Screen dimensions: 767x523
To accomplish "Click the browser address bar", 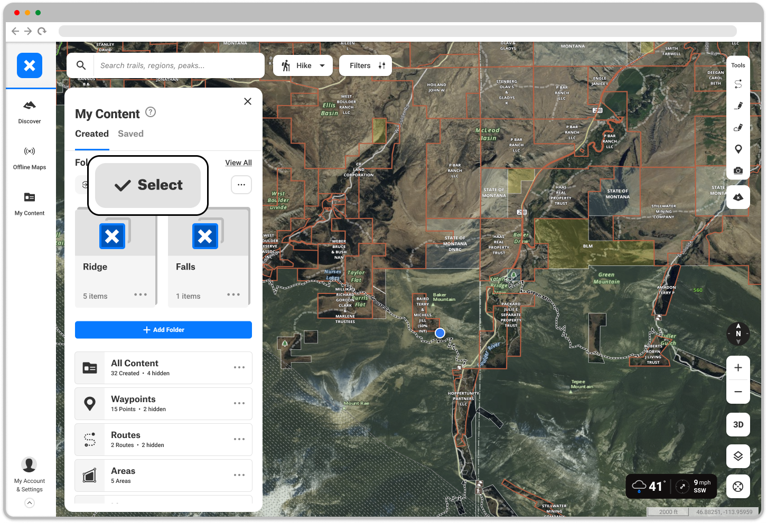I will (397, 31).
